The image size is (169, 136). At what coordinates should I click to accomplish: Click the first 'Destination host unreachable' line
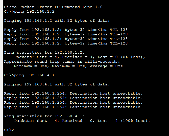pos(74,93)
